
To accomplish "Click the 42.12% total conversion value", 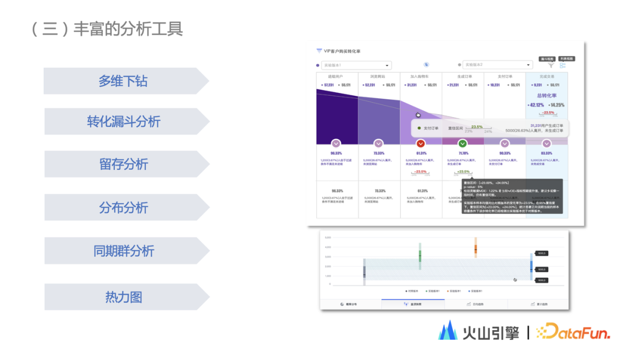I will click(x=537, y=105).
